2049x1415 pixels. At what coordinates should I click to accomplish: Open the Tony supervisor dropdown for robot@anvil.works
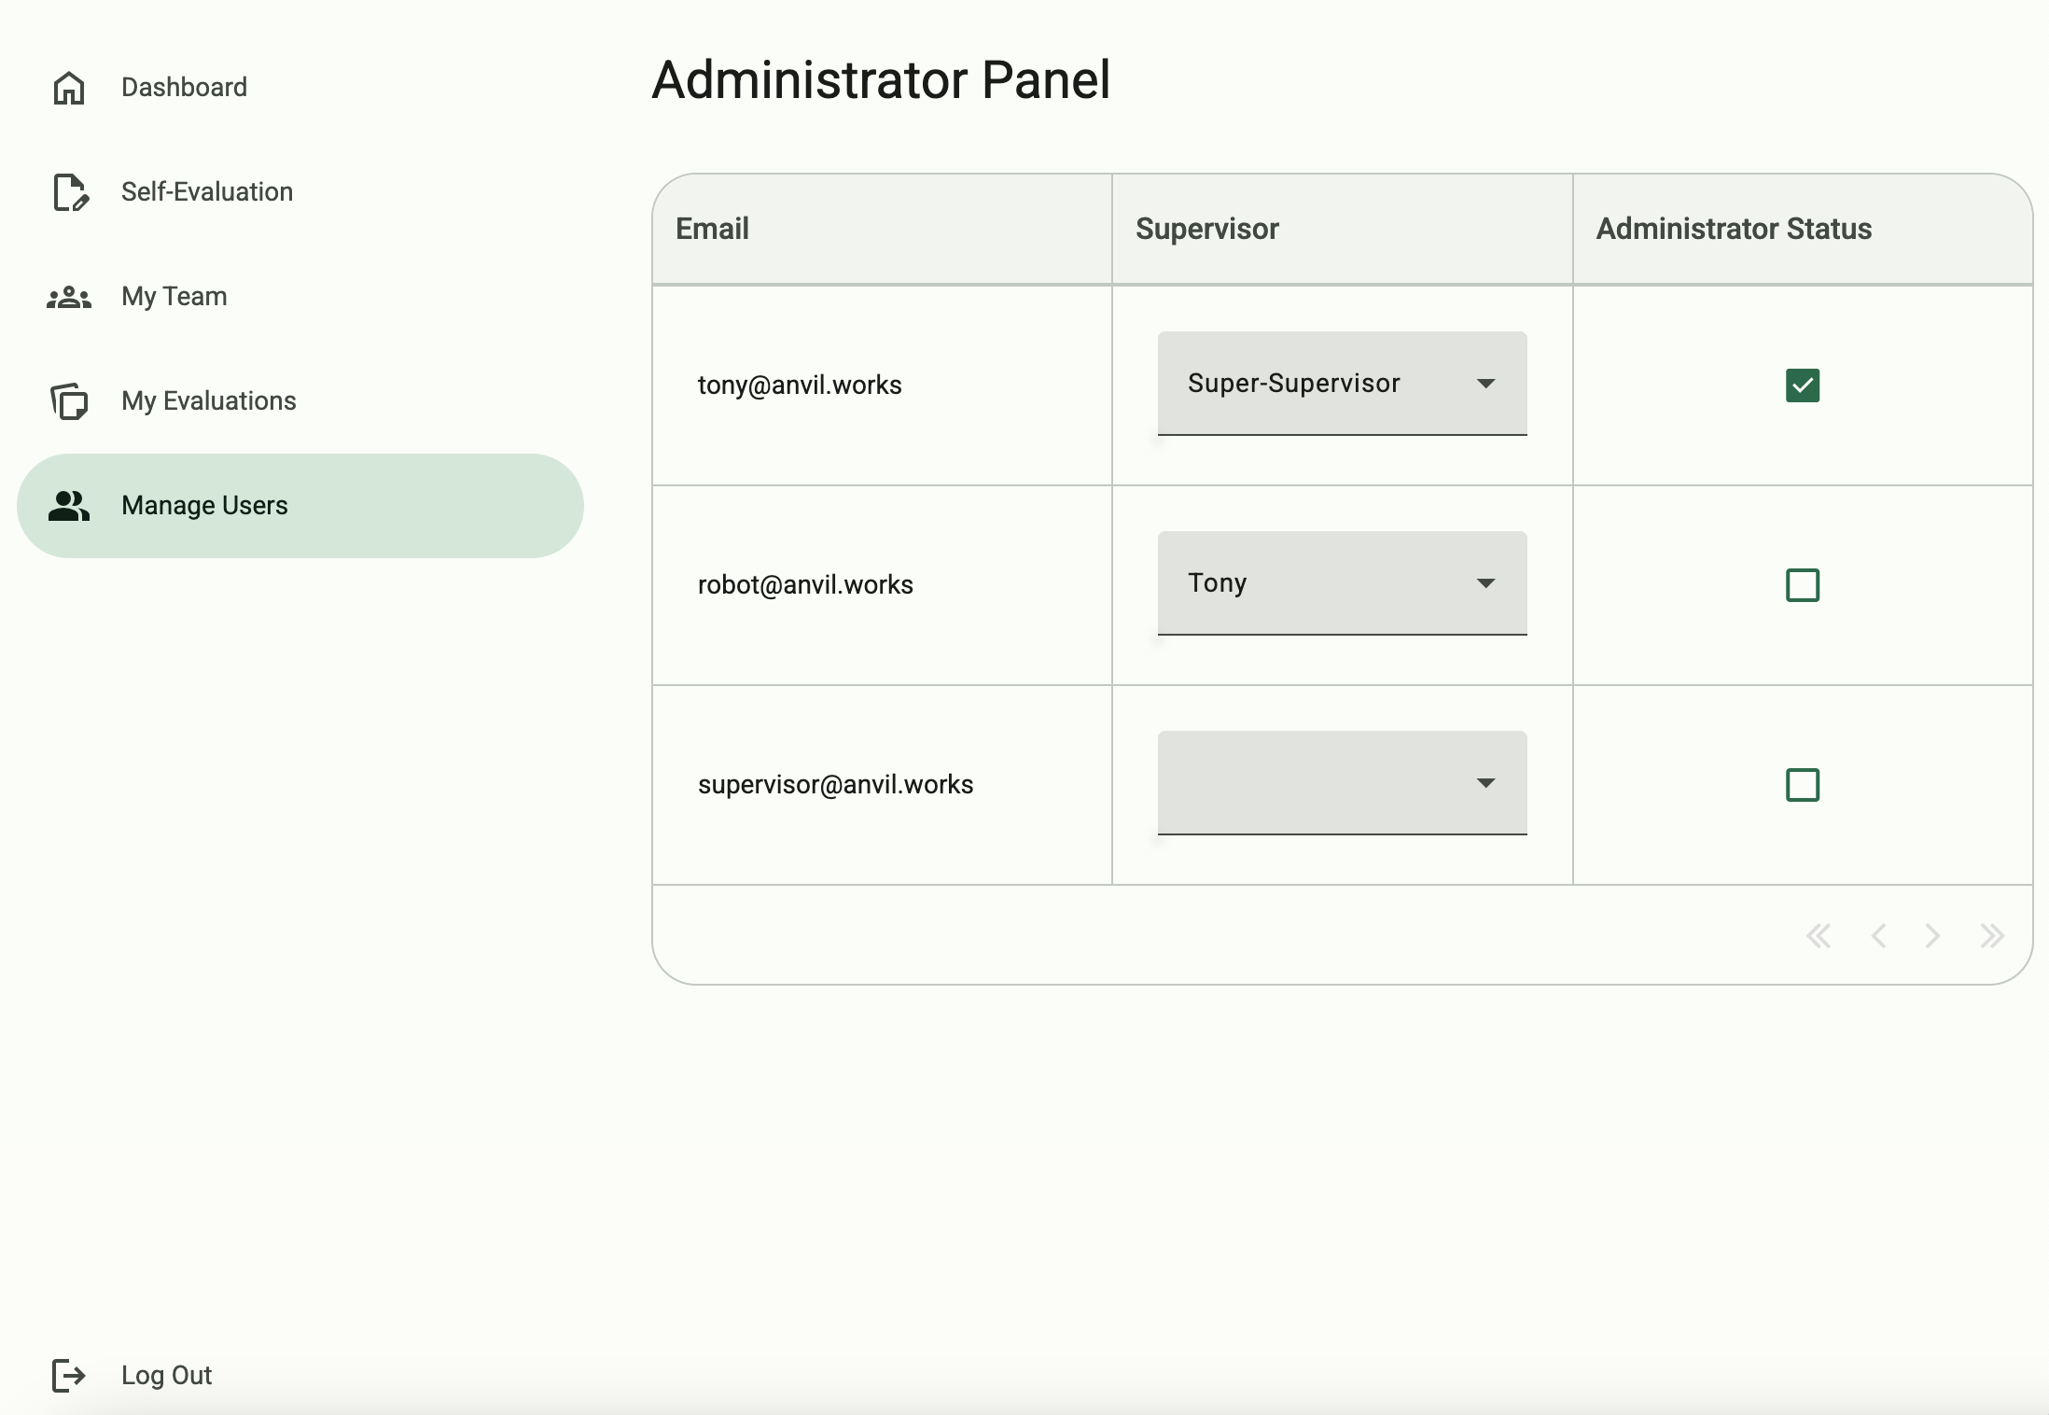pyautogui.click(x=1341, y=582)
